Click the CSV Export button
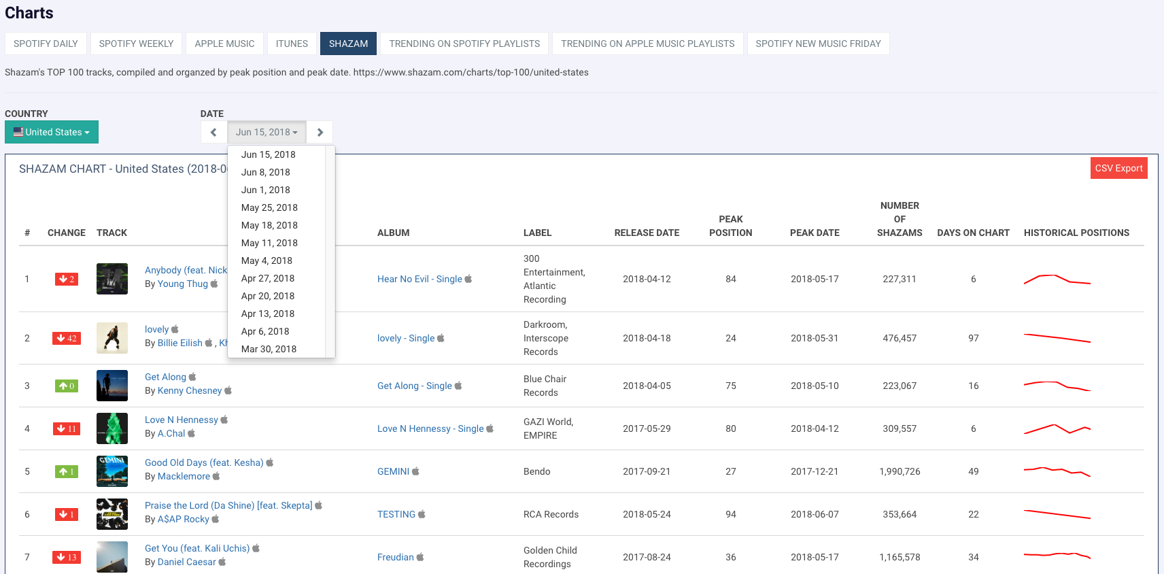Viewport: 1164px width, 574px height. pos(1118,168)
